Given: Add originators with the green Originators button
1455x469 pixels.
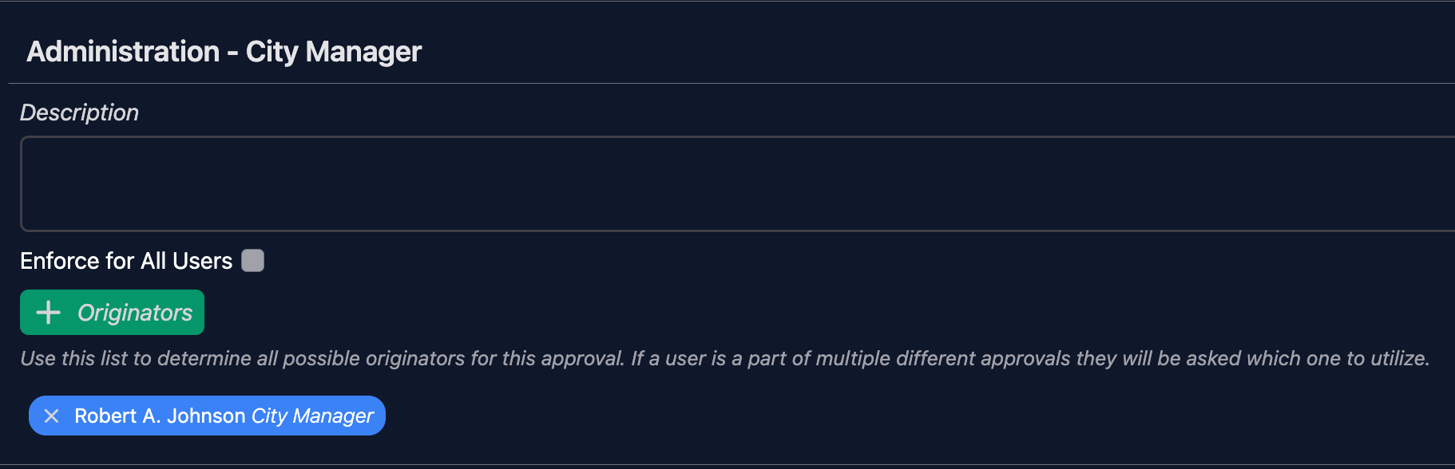Looking at the screenshot, I should (112, 313).
